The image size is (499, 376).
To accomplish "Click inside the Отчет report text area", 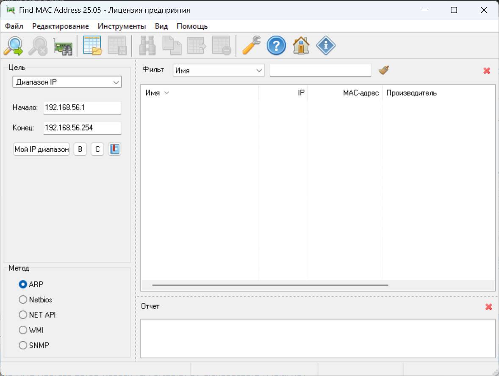I will tap(318, 338).
